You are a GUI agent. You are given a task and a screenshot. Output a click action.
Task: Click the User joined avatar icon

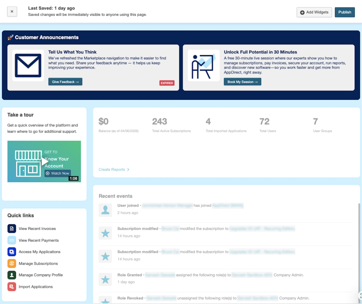105,210
